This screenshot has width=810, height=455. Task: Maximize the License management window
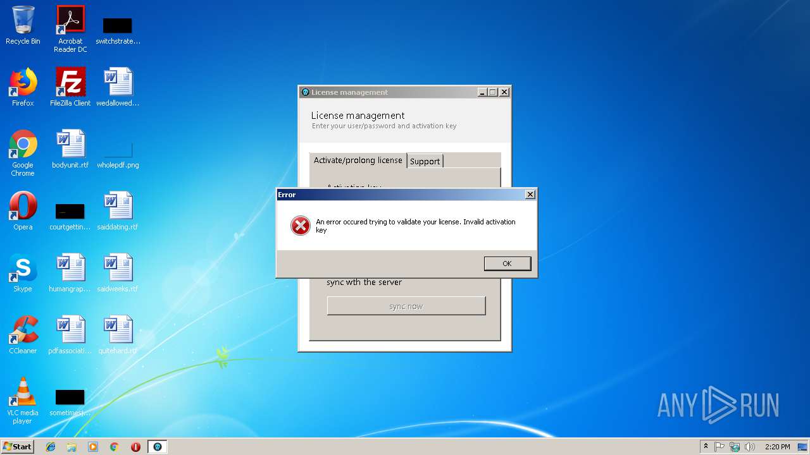493,92
